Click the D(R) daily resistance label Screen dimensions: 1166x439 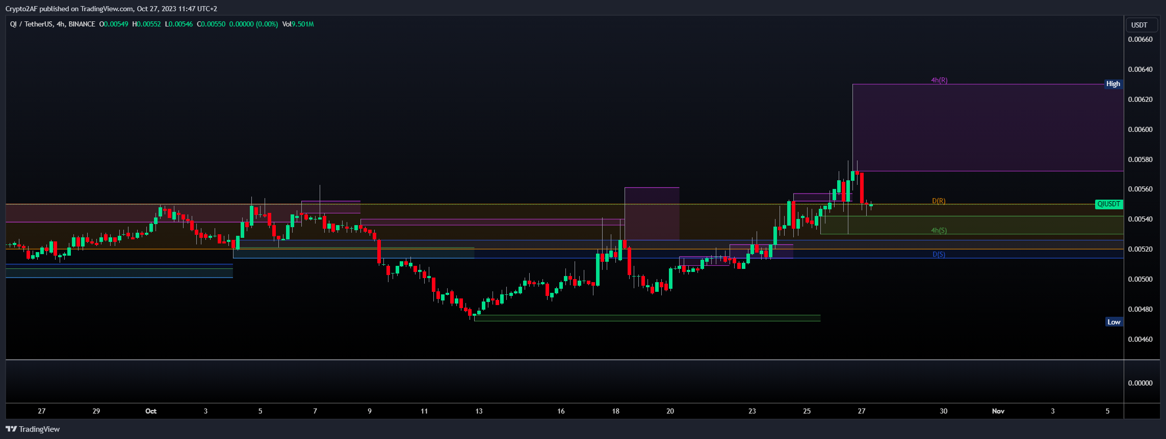click(939, 201)
